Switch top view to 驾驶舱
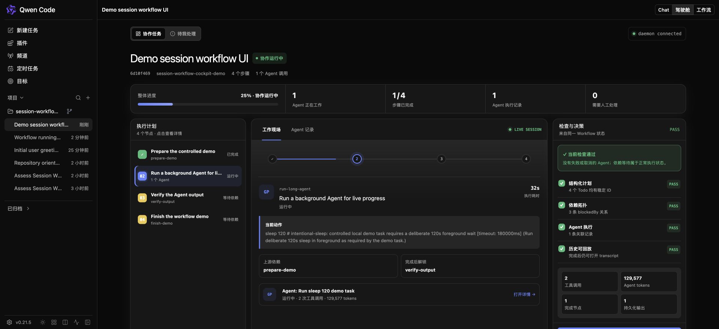The height and width of the screenshot is (329, 719). pos(683,10)
